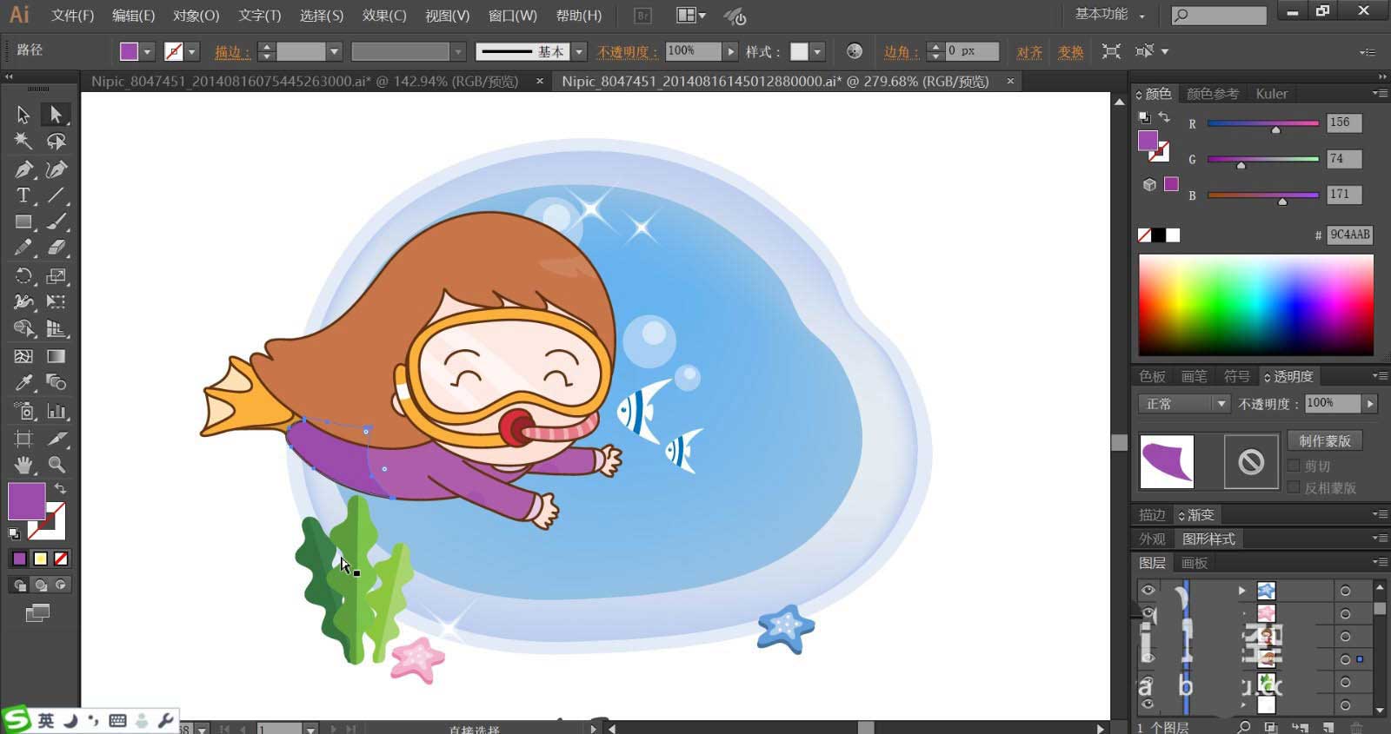The height and width of the screenshot is (734, 1391).
Task: Open the 窗口(W) menu
Action: [512, 16]
